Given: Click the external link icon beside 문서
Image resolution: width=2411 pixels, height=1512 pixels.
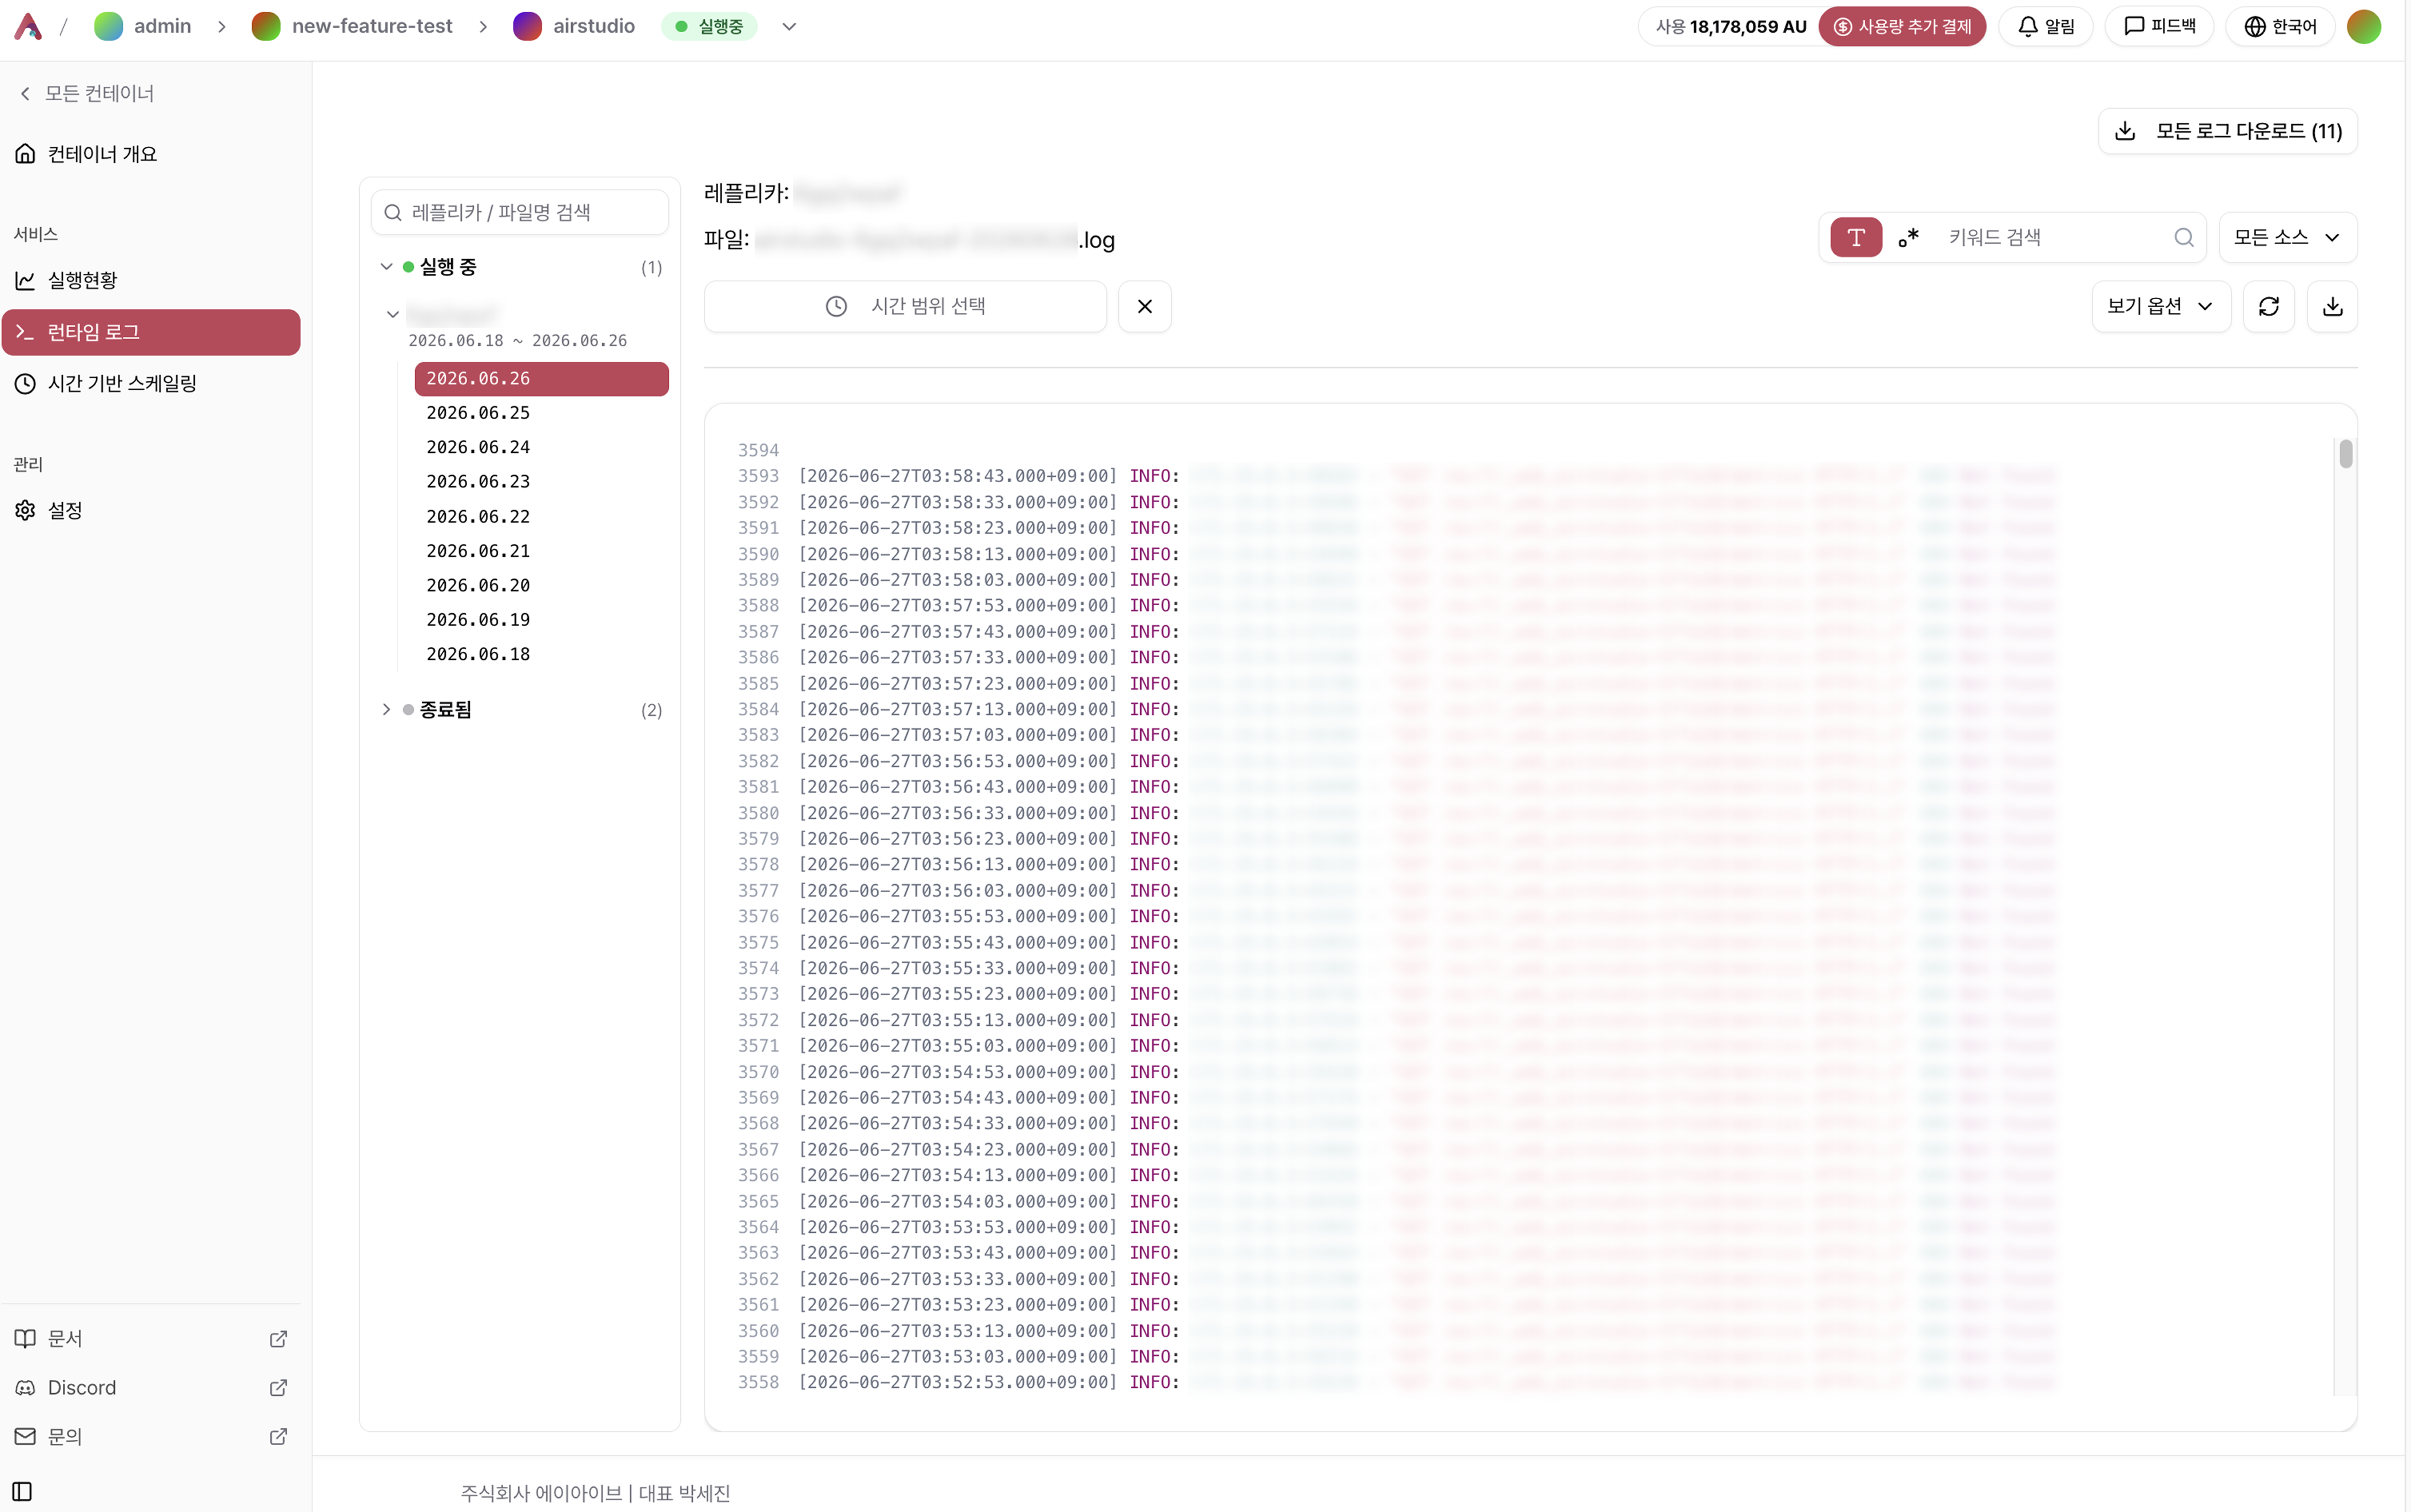Looking at the screenshot, I should pos(278,1338).
